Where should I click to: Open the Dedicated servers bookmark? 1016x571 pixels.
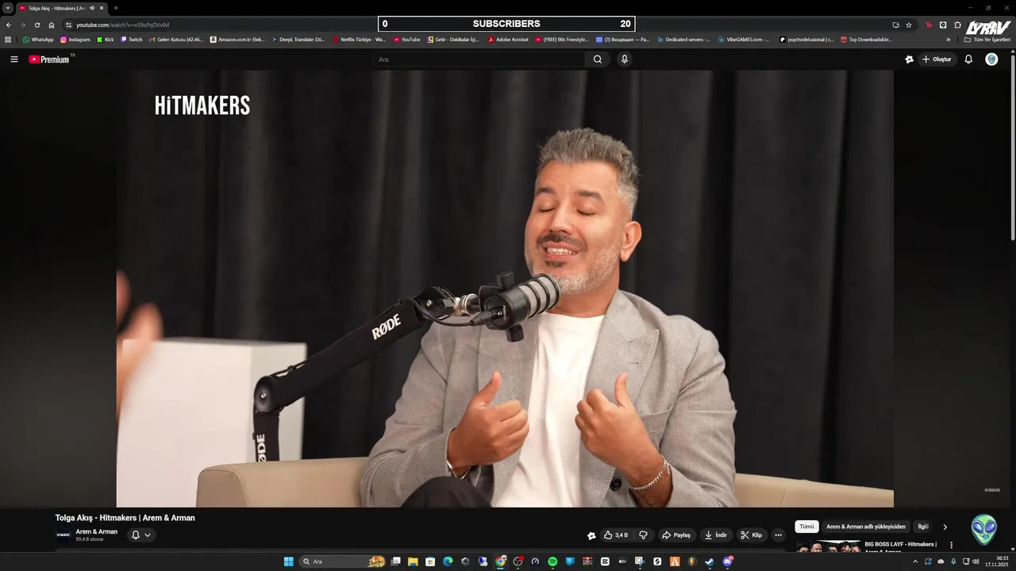pos(683,39)
